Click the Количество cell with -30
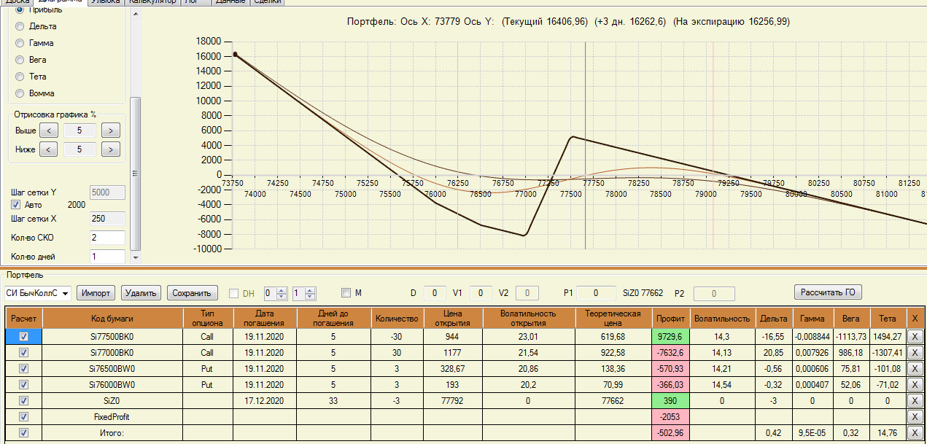The height and width of the screenshot is (444, 927). tap(397, 337)
